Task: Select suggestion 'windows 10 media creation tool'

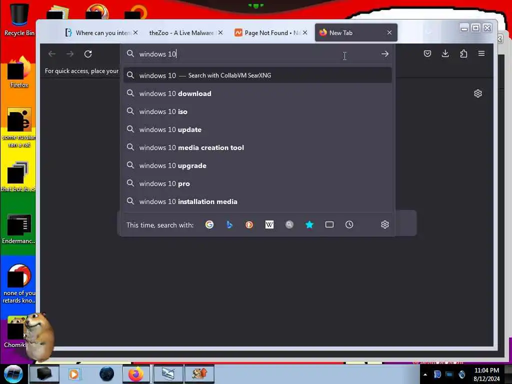Action: point(257,147)
